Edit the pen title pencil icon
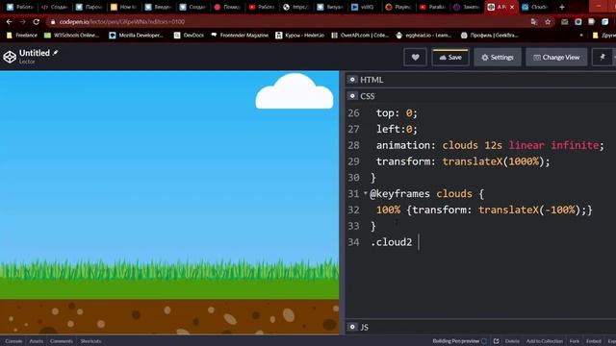This screenshot has width=616, height=346. [56, 53]
